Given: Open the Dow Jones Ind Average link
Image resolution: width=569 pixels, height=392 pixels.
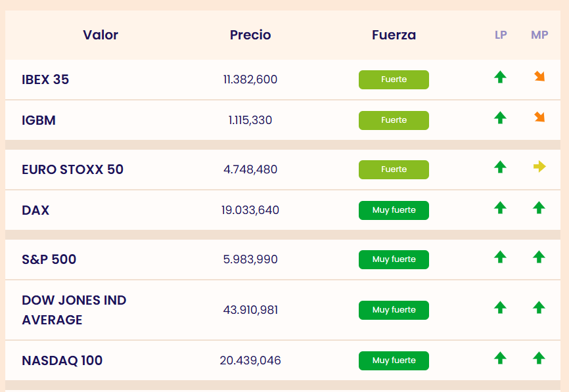Looking at the screenshot, I should point(74,310).
